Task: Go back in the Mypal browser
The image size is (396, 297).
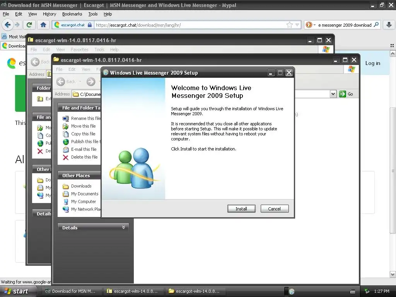Action: (x=7, y=25)
